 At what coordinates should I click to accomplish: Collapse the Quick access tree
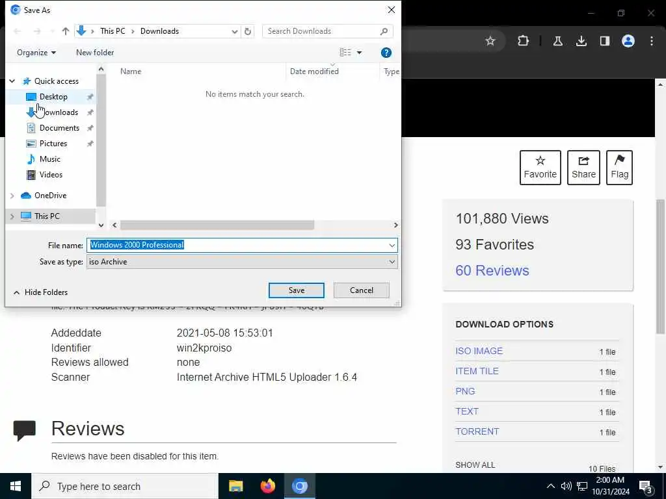[12, 81]
